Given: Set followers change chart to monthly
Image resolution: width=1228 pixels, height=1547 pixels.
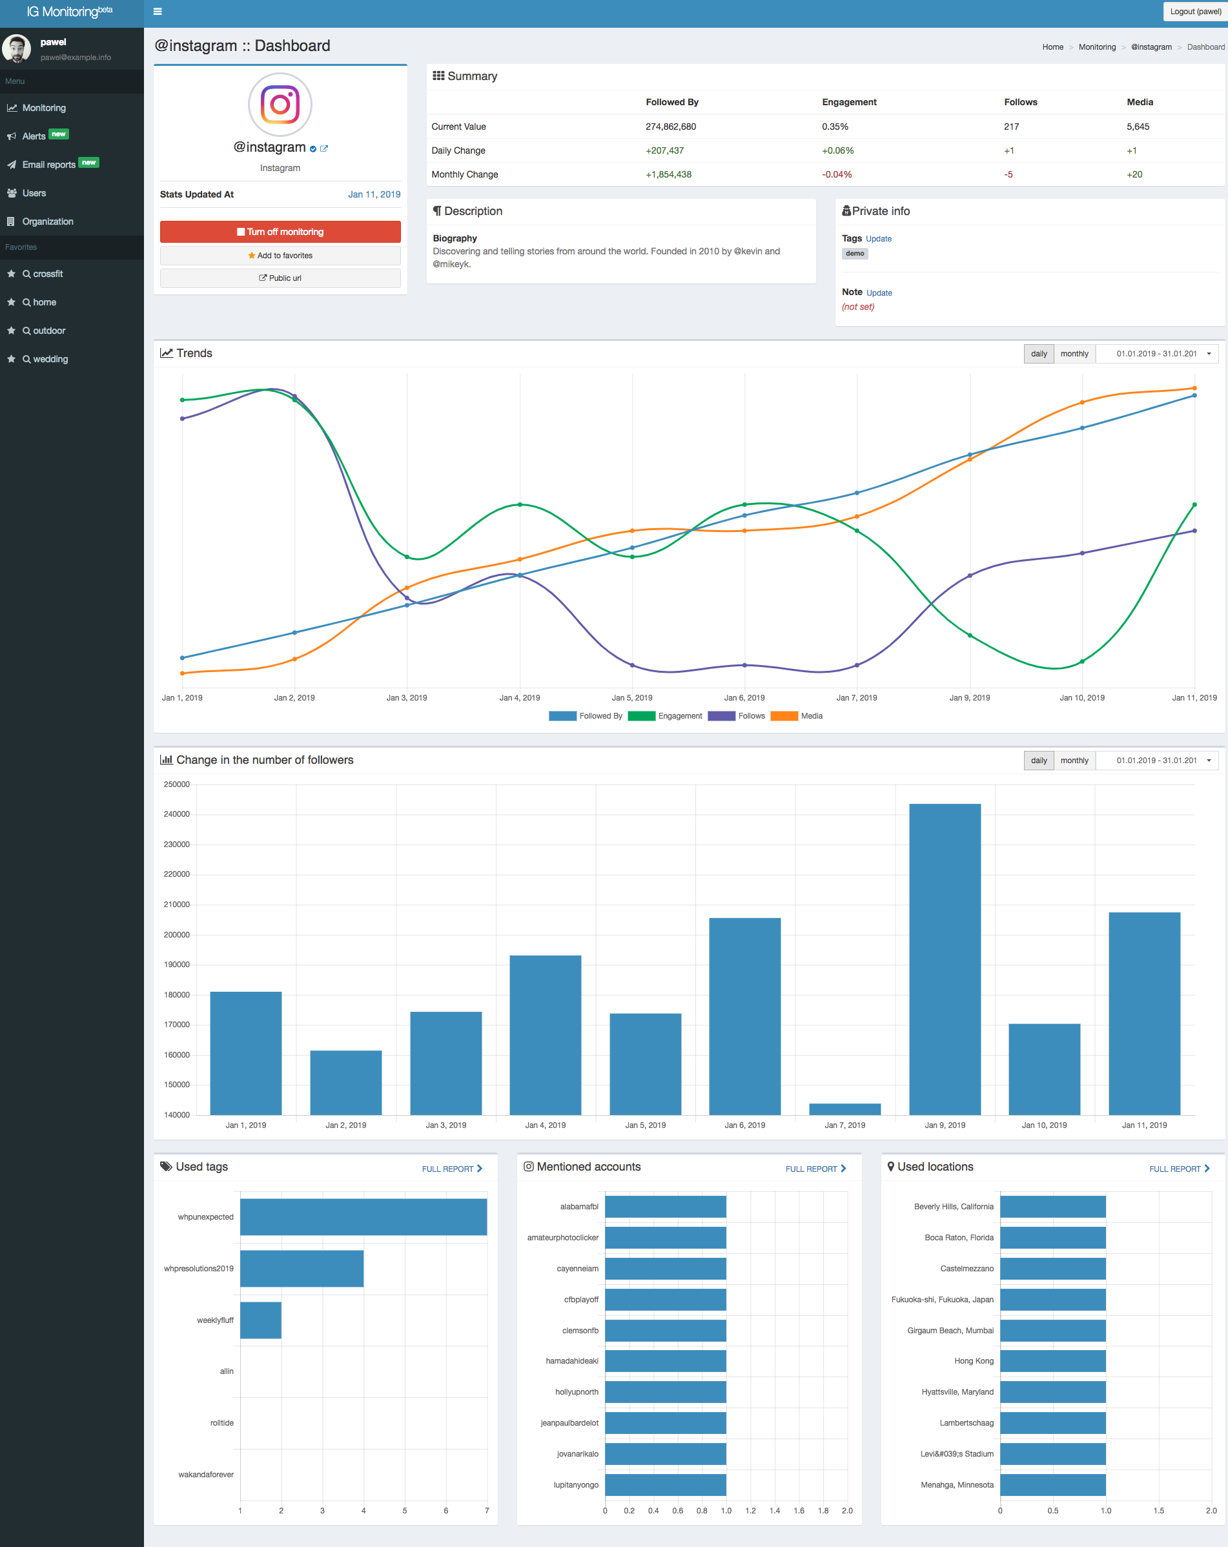Looking at the screenshot, I should click(1074, 761).
